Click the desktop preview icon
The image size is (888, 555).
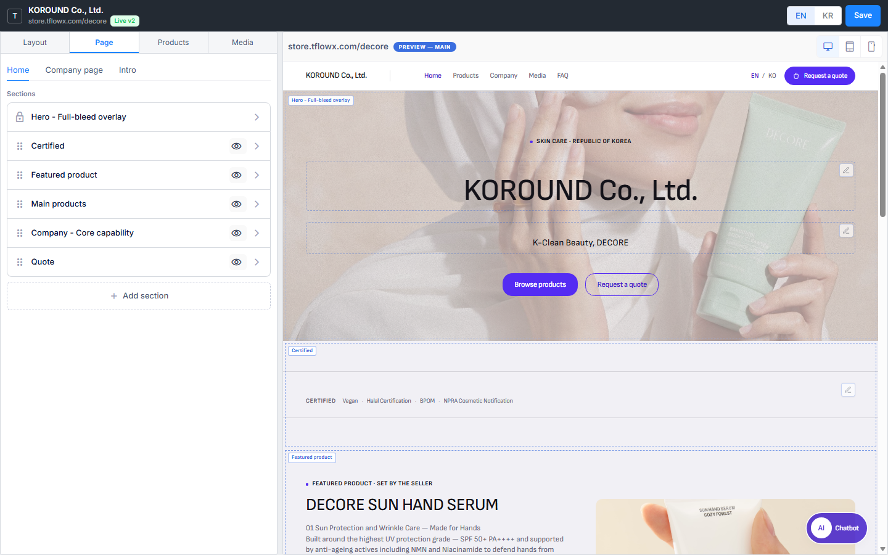point(828,46)
